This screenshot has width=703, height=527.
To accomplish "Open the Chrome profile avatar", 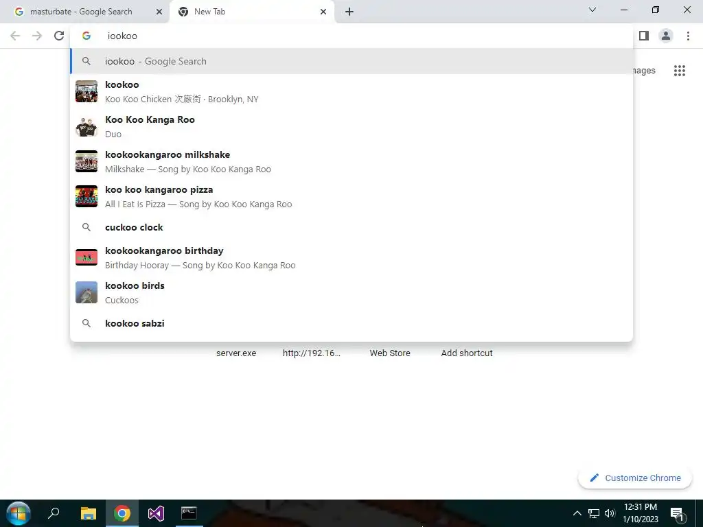I will 666,36.
